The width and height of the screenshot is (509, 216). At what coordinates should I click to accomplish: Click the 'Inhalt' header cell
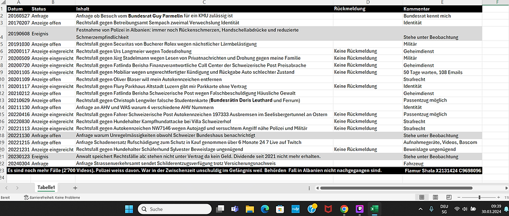204,9
